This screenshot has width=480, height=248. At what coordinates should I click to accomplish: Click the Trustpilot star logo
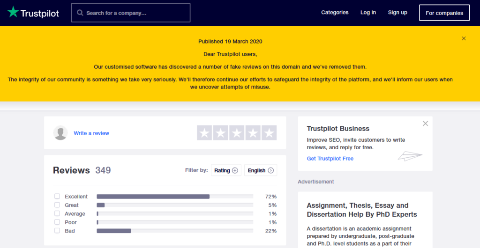pyautogui.click(x=13, y=12)
